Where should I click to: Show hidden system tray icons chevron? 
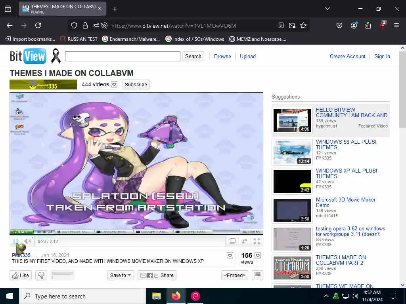pos(326,296)
